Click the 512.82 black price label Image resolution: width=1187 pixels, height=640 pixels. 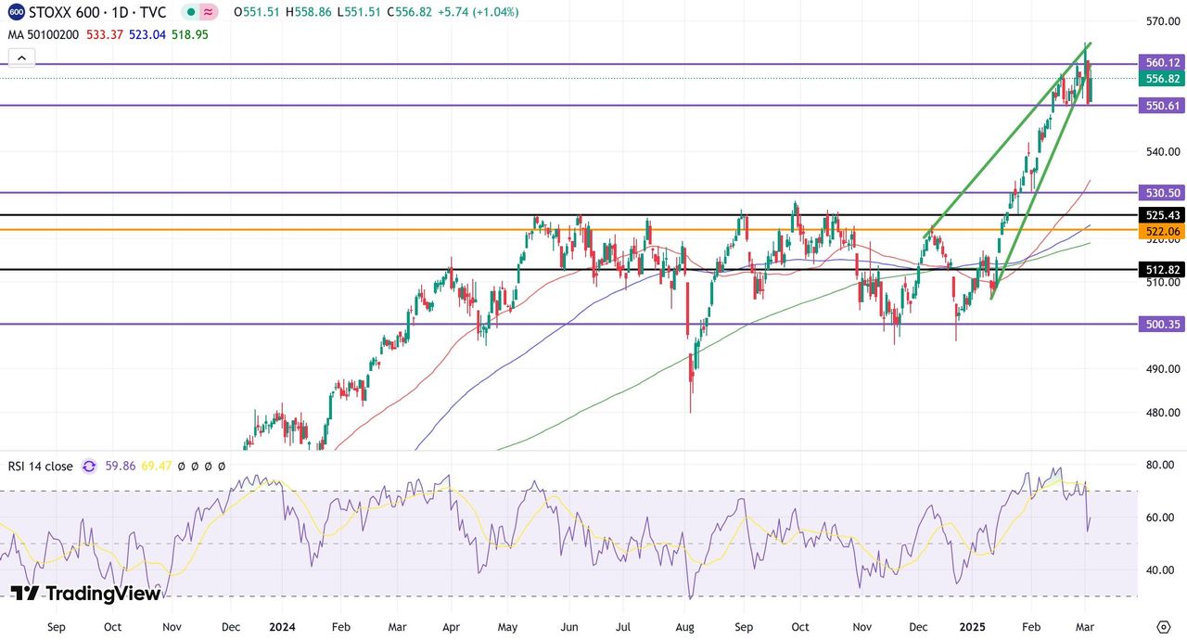pyautogui.click(x=1162, y=270)
